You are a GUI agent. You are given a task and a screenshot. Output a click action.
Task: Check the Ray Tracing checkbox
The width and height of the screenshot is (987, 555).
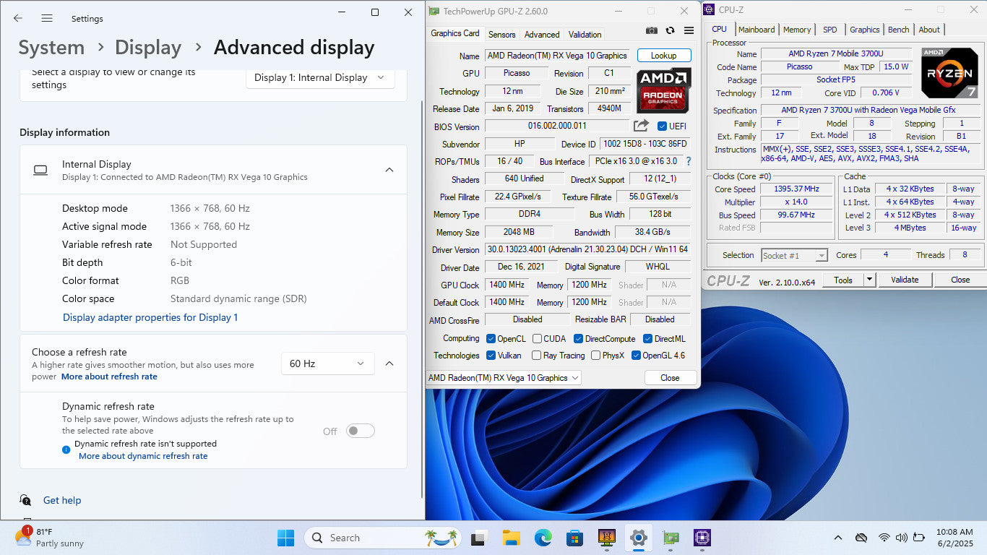pyautogui.click(x=537, y=356)
